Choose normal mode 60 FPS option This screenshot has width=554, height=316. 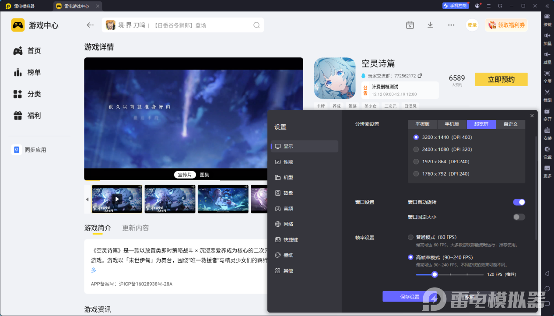[410, 237]
